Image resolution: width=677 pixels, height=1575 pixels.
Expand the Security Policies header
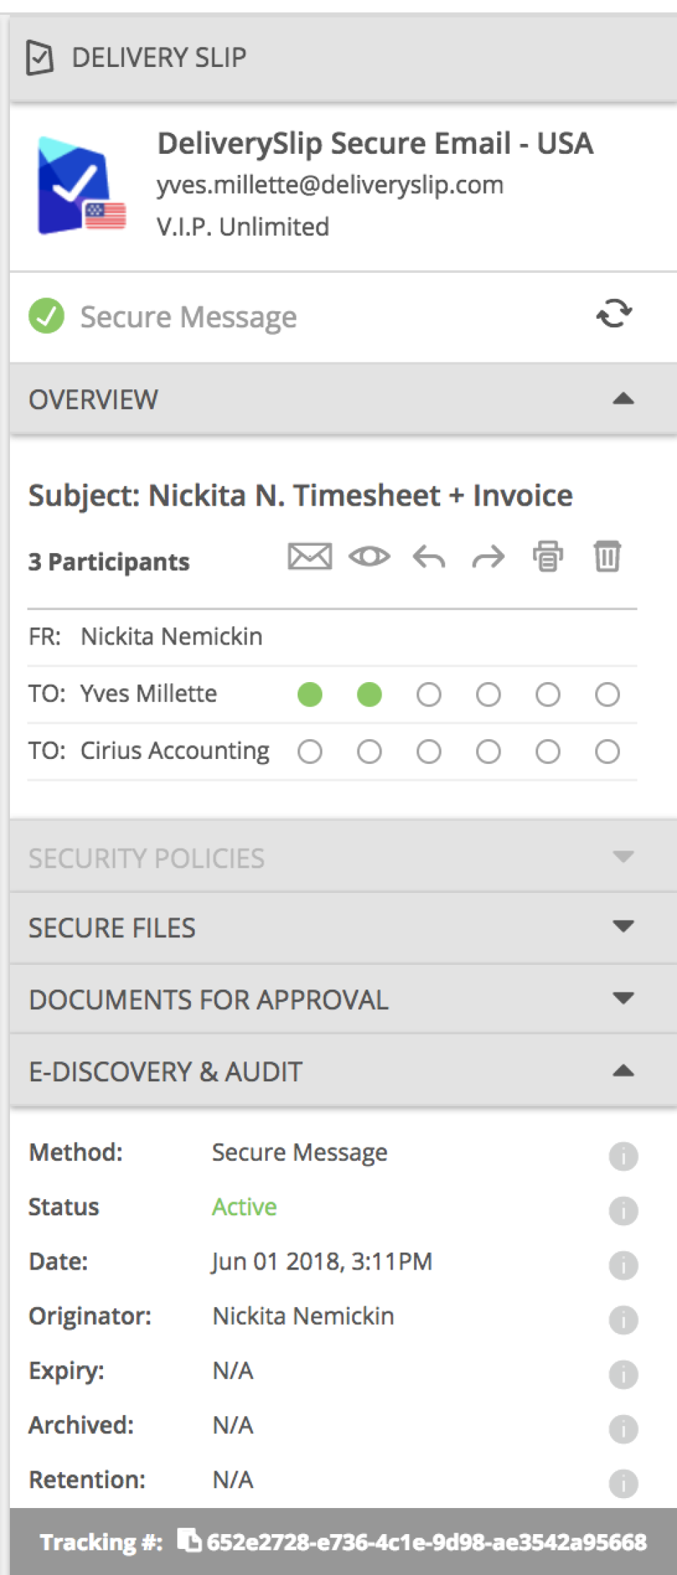coord(623,858)
